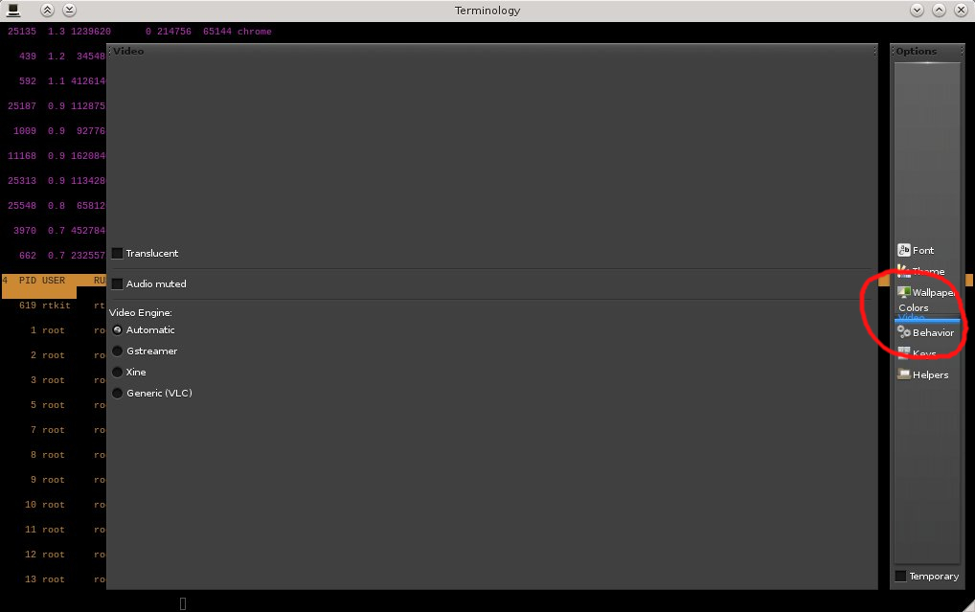Select the Colors options entry
This screenshot has height=612, width=975.
coord(914,307)
